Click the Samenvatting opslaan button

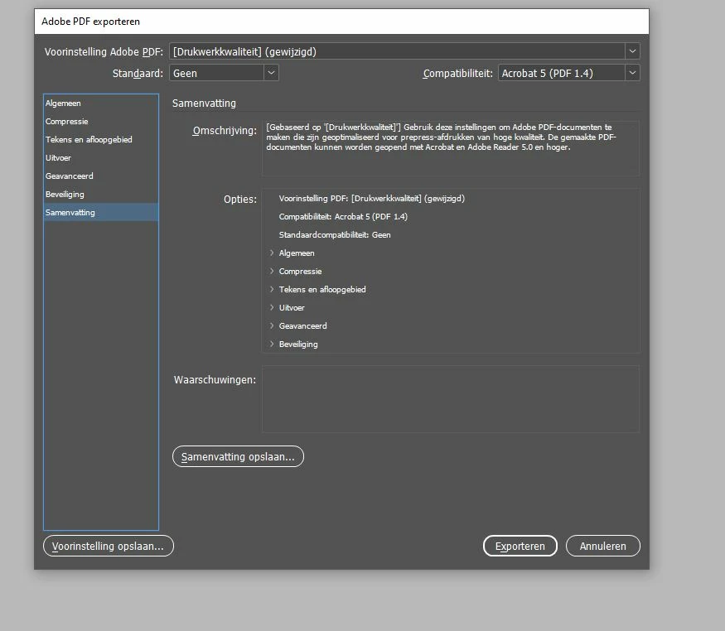[238, 456]
